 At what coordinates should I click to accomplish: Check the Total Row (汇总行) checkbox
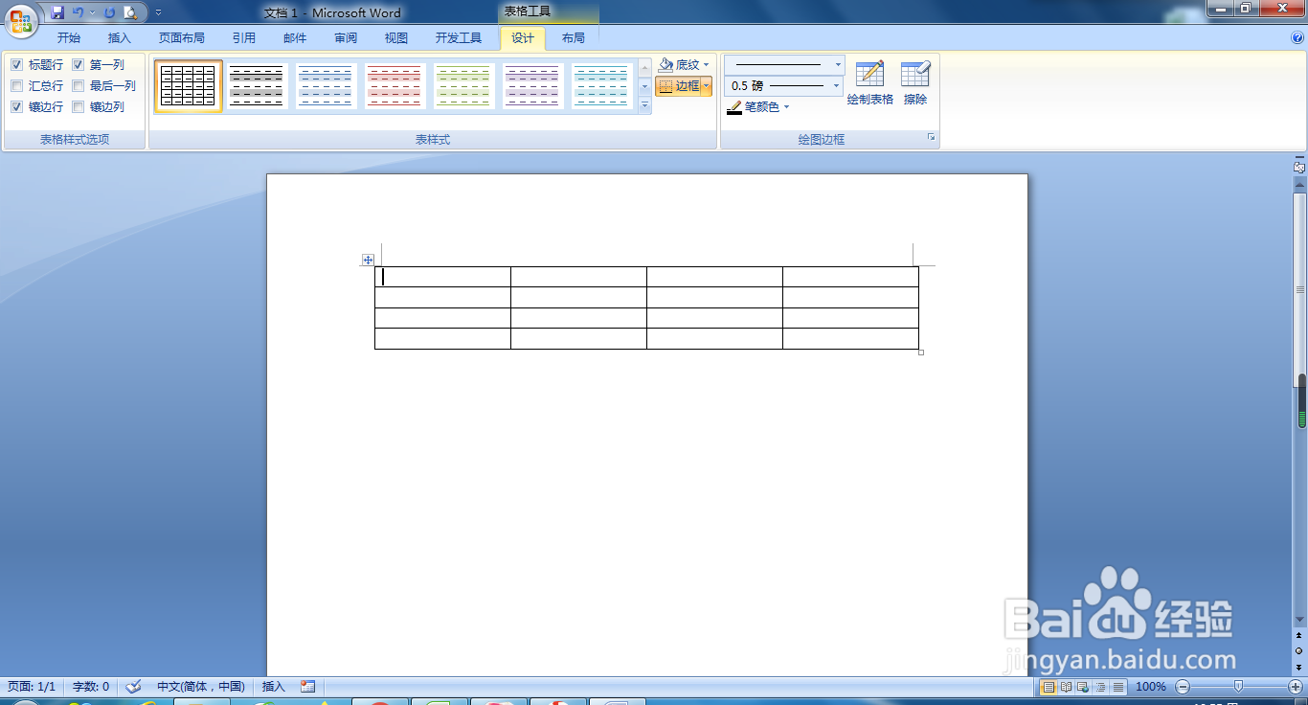[17, 86]
